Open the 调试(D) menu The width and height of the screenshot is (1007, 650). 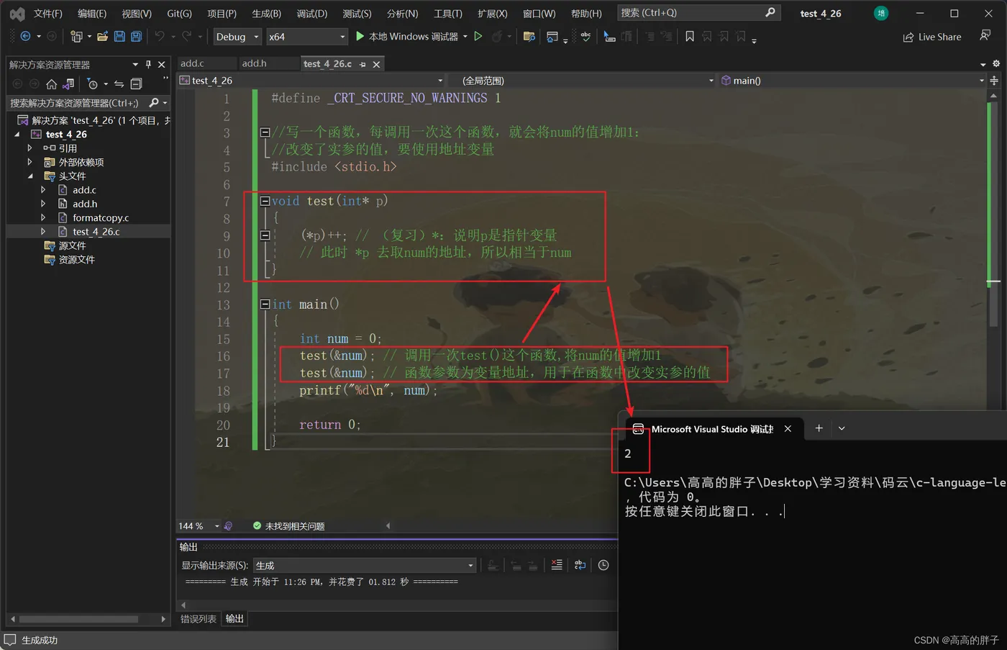(x=312, y=14)
